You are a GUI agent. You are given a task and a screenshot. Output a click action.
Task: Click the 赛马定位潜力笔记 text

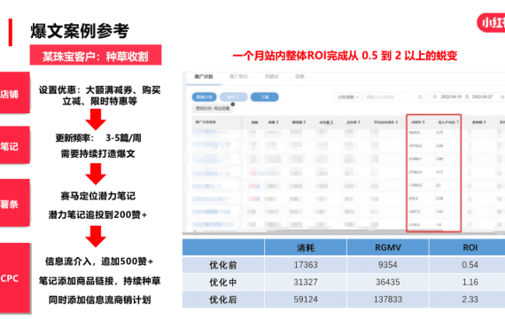tap(98, 196)
